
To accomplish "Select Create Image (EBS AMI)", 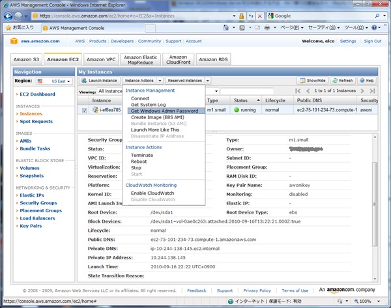I will (x=158, y=117).
